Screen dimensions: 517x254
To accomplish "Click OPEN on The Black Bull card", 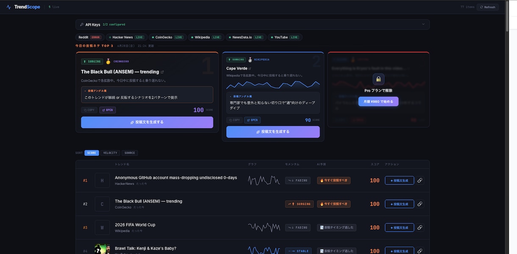I will (x=108, y=110).
